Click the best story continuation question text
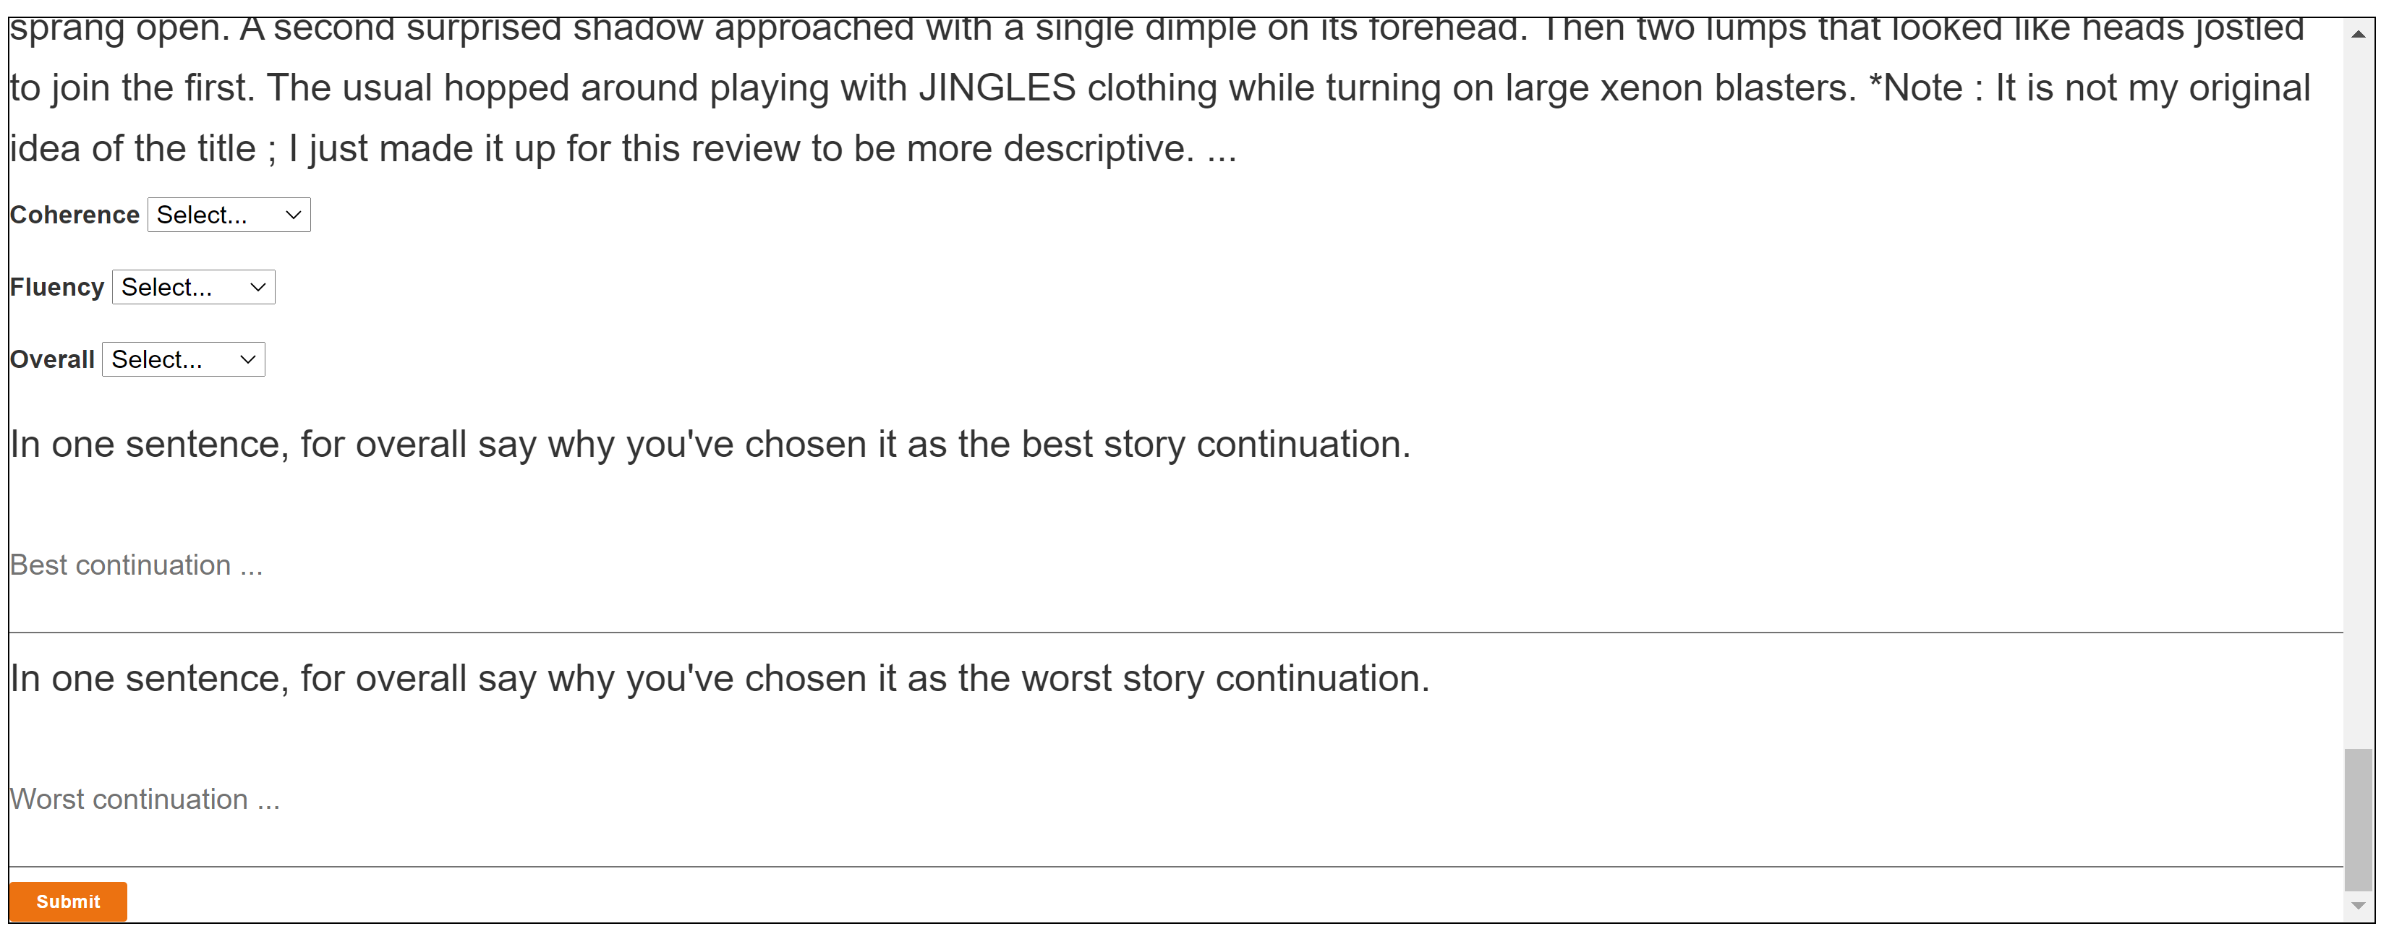Viewport: 2381px width, 947px height. 710,445
